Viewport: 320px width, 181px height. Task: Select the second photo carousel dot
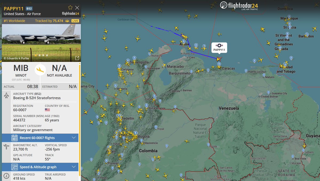(39, 55)
